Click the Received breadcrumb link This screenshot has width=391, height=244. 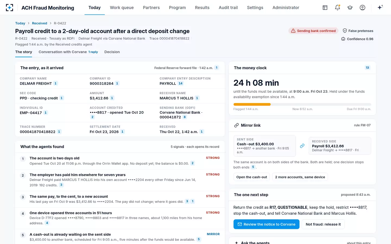(39, 23)
